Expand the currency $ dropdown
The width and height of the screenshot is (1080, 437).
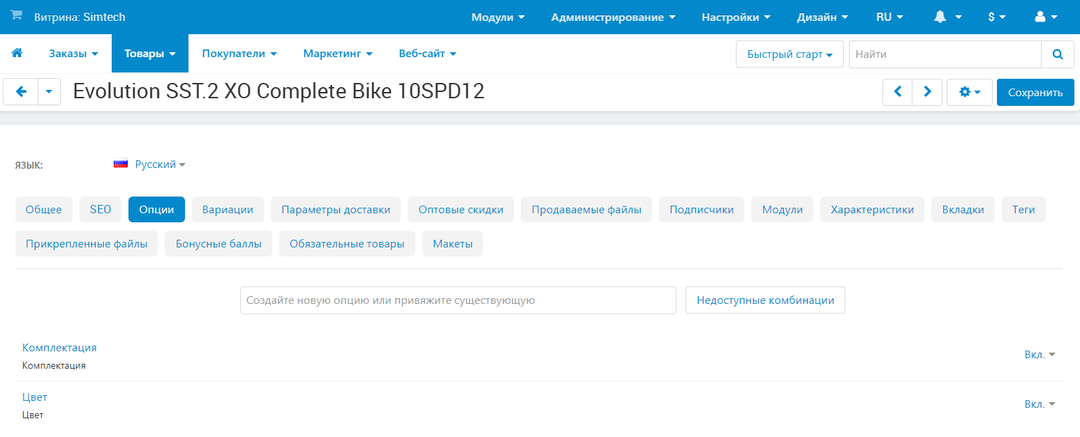pyautogui.click(x=996, y=17)
